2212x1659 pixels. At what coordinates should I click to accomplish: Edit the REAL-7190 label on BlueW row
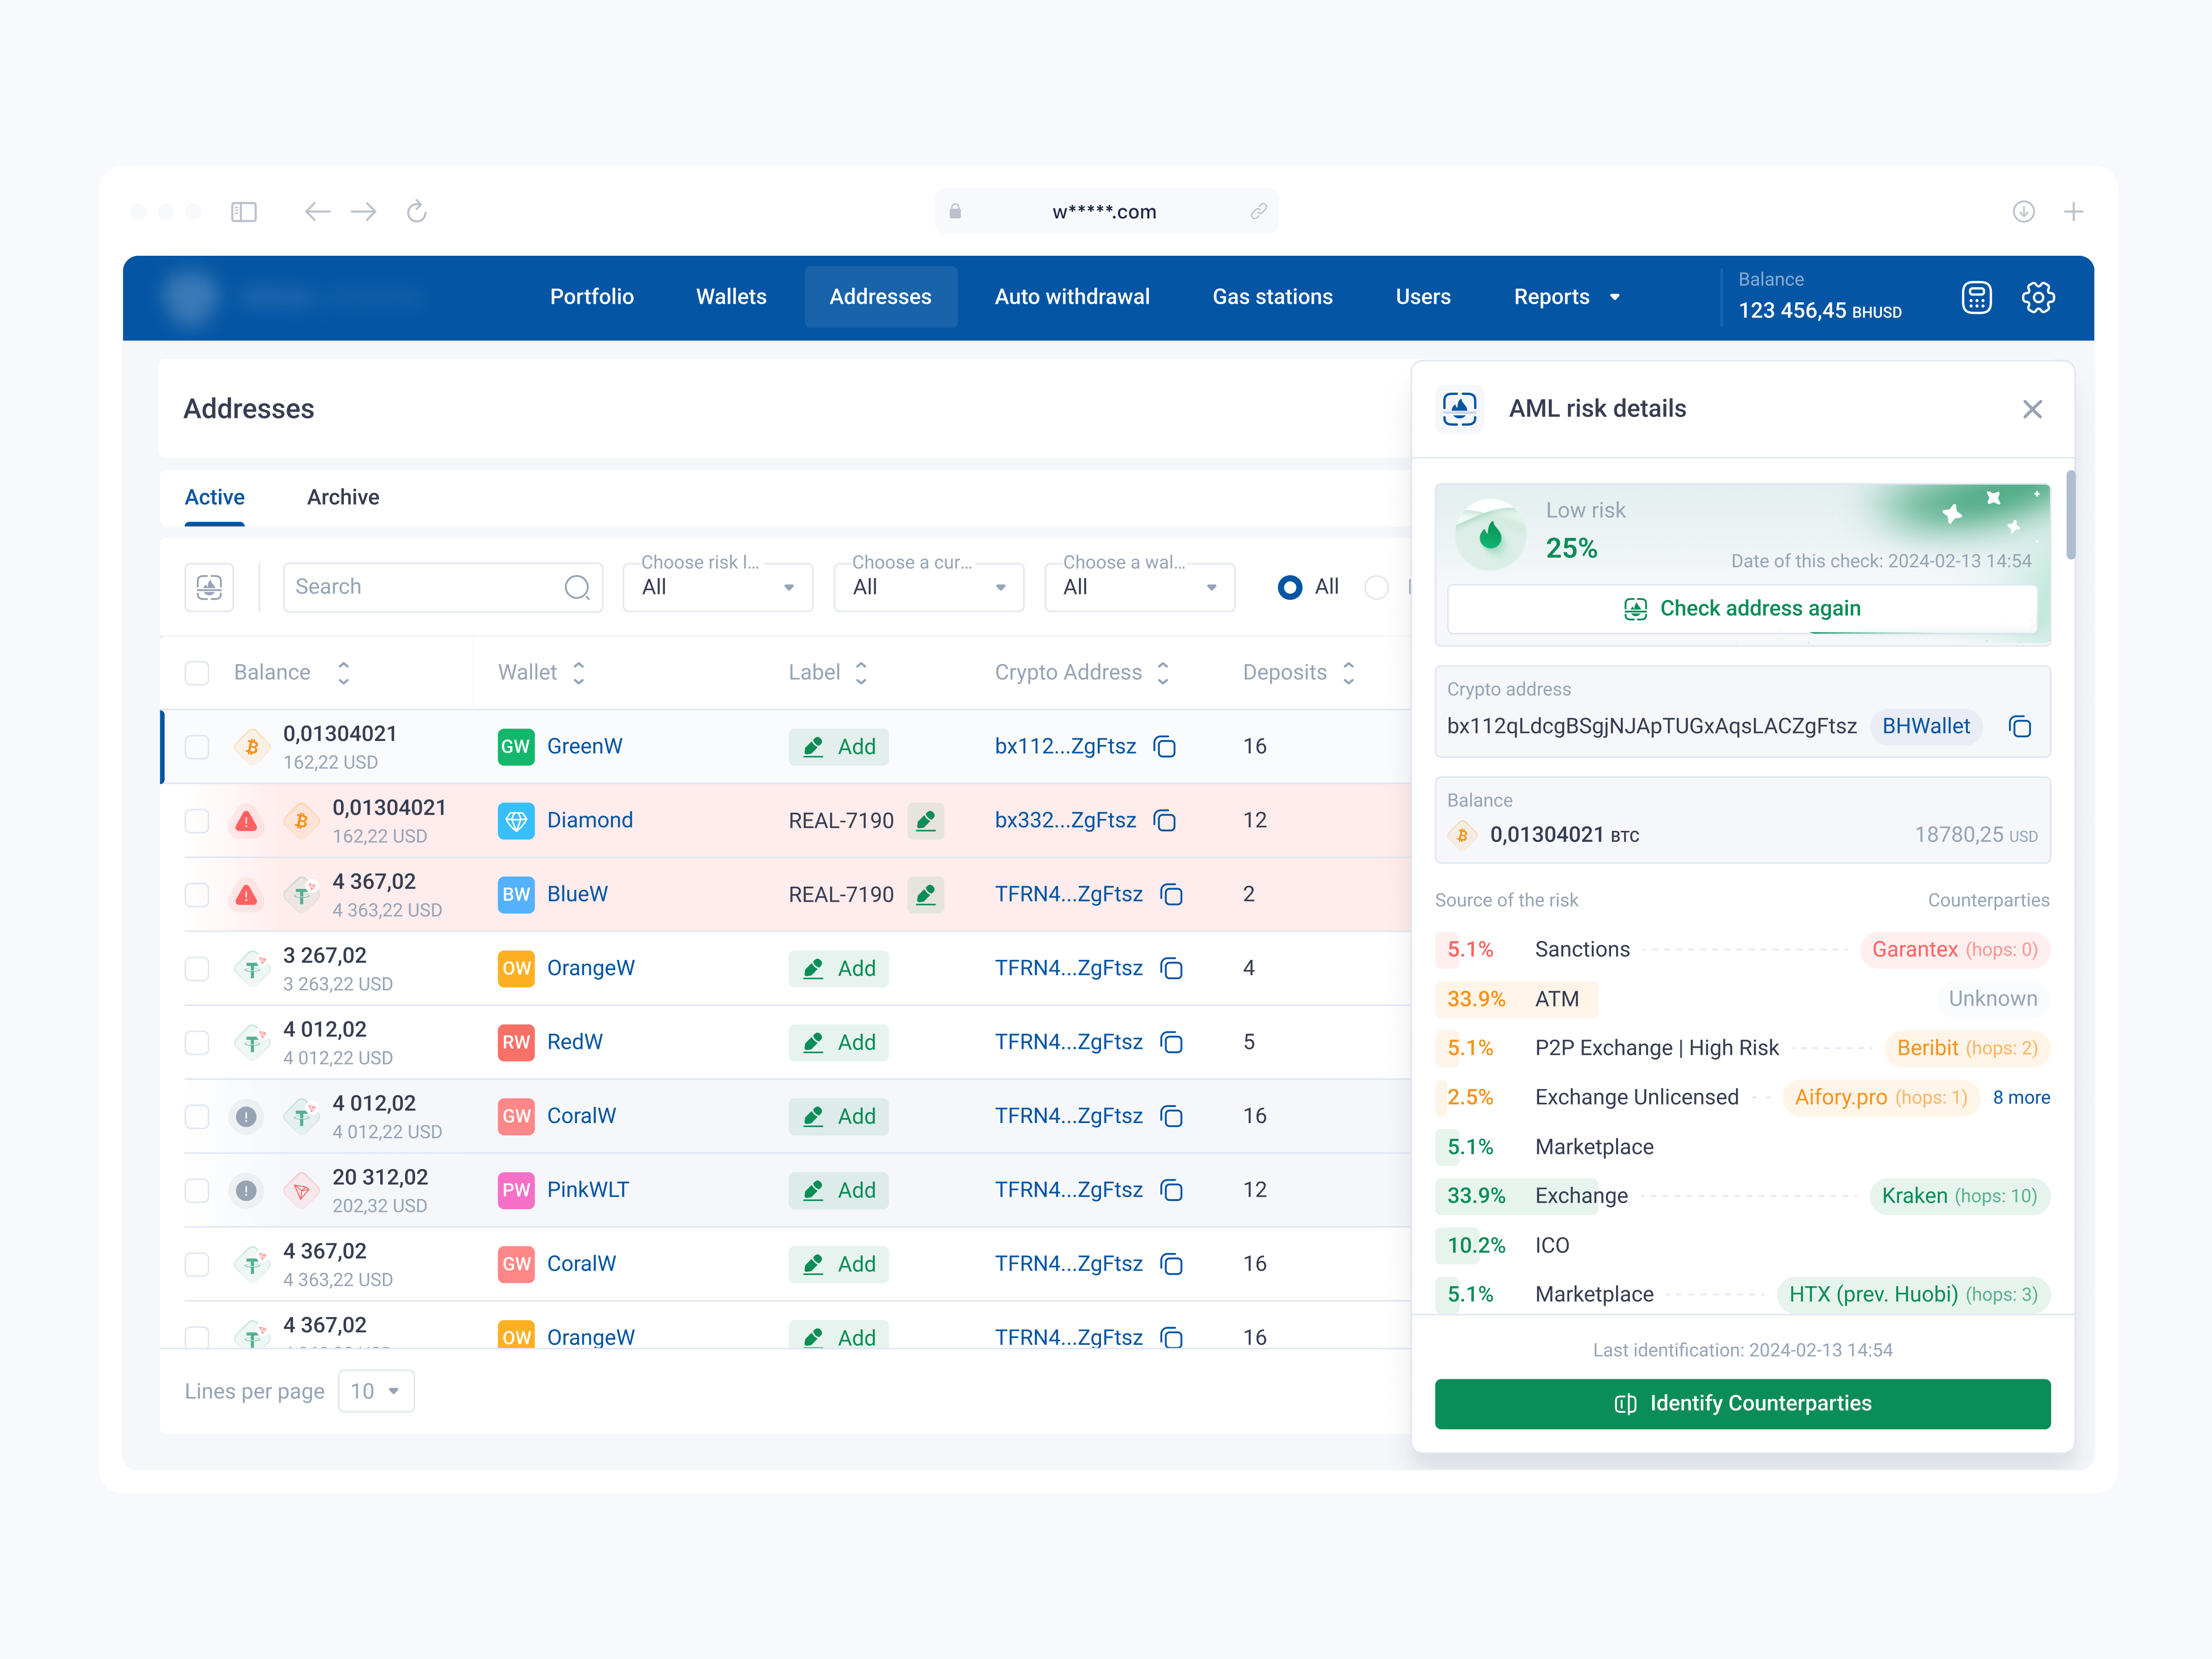[x=926, y=894]
